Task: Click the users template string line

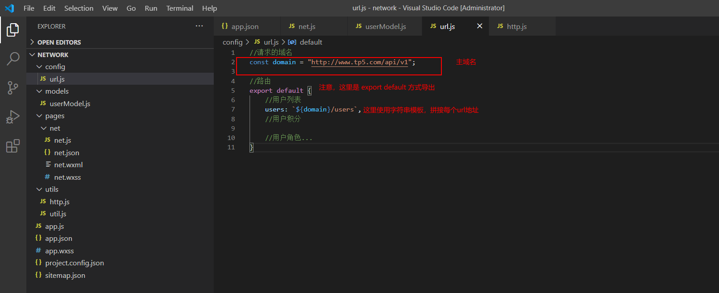Action: [x=313, y=110]
